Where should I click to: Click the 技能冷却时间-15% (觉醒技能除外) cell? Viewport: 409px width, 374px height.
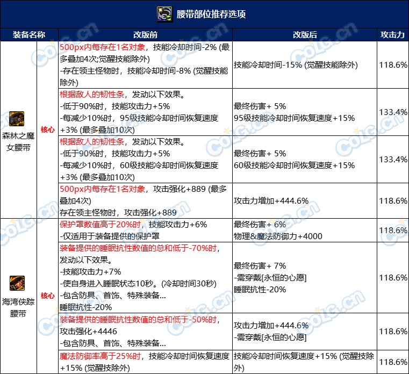(304, 64)
